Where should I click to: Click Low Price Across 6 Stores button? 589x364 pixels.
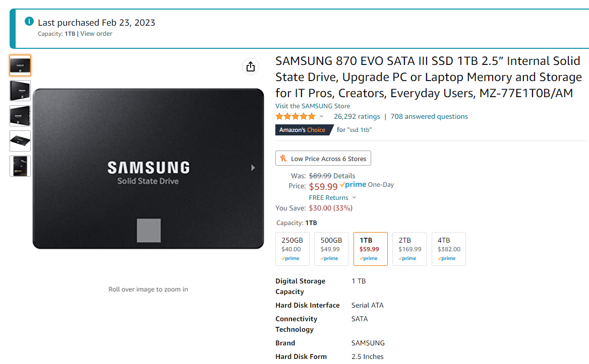click(323, 159)
